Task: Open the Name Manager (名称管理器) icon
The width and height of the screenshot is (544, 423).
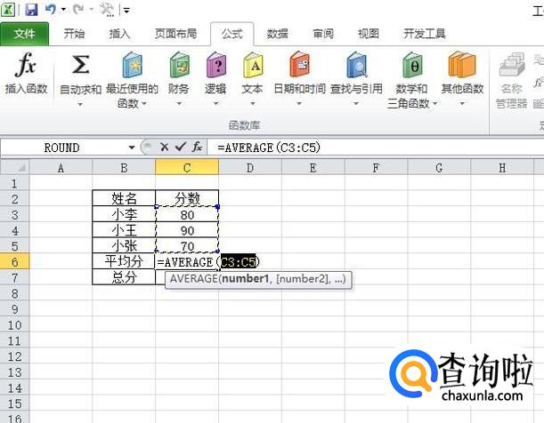Action: [512, 65]
